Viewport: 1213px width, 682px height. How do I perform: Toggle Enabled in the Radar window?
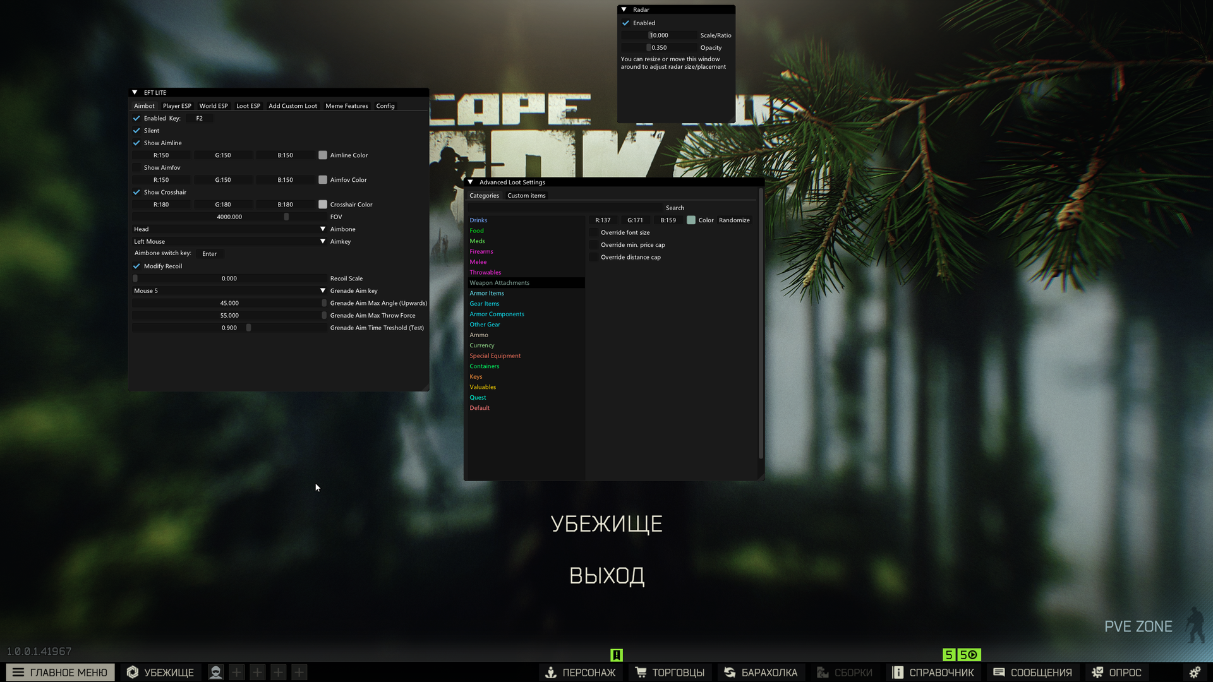(x=625, y=23)
